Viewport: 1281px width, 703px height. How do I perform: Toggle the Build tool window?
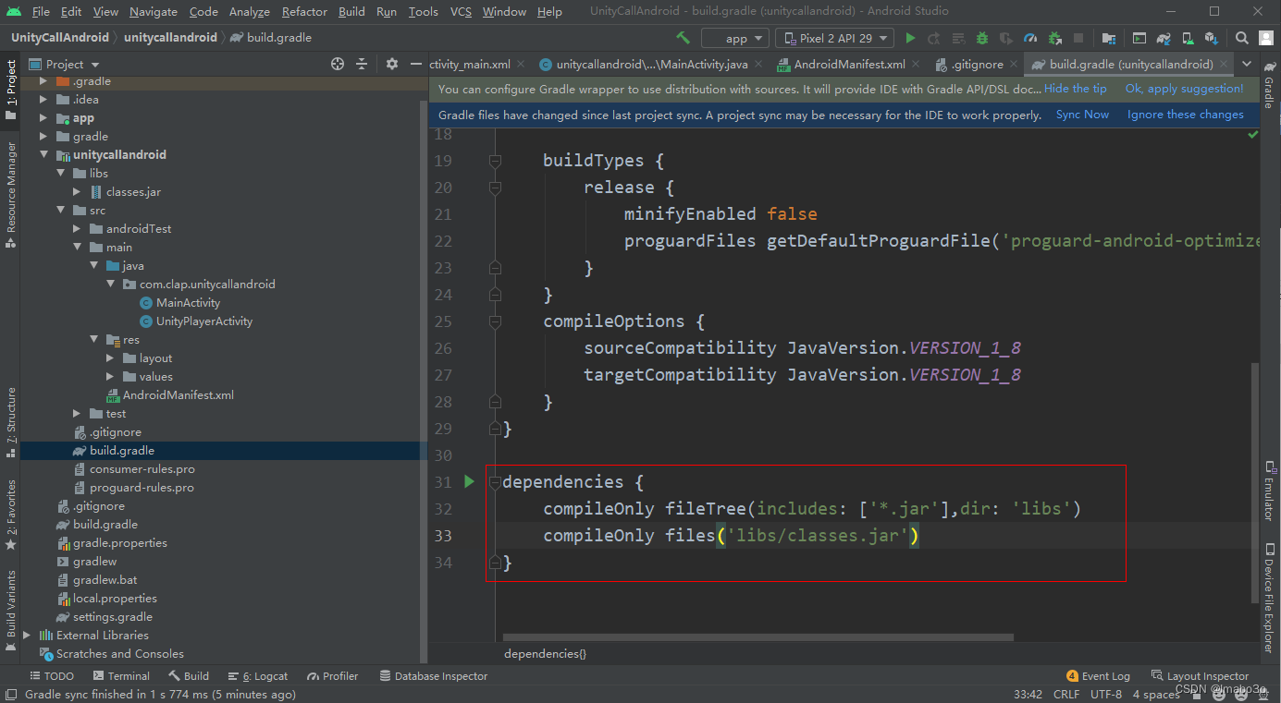point(189,676)
